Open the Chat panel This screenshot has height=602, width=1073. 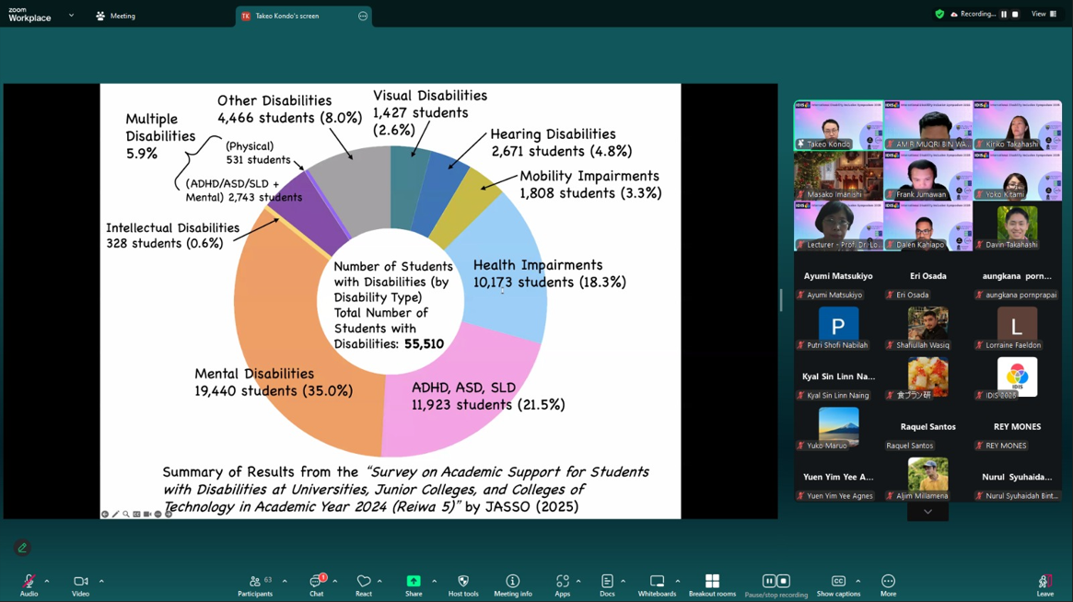tap(316, 584)
